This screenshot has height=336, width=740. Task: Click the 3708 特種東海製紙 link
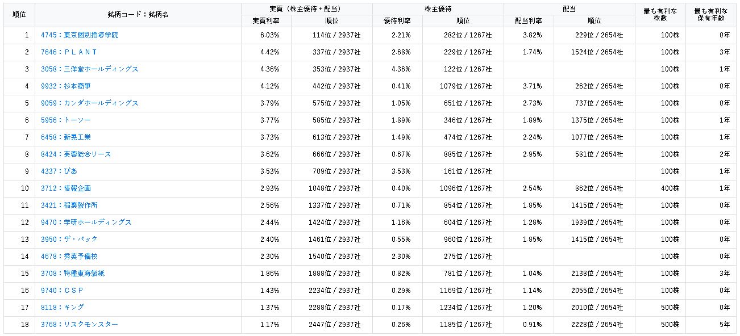pos(73,274)
